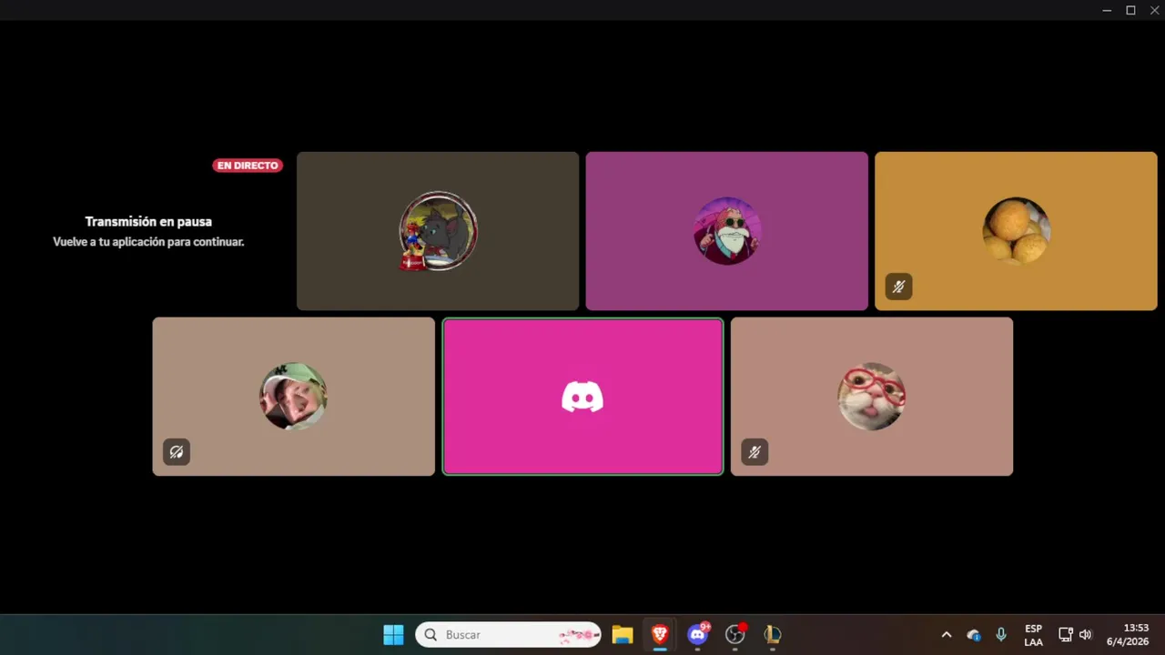The height and width of the screenshot is (655, 1165).
Task: Expand the hidden system tray icons chevron
Action: (x=946, y=635)
